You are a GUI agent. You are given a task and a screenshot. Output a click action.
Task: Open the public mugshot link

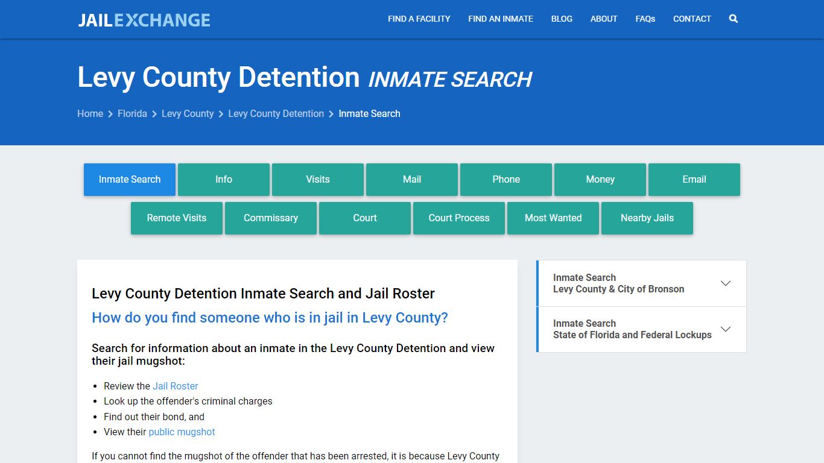pos(182,432)
